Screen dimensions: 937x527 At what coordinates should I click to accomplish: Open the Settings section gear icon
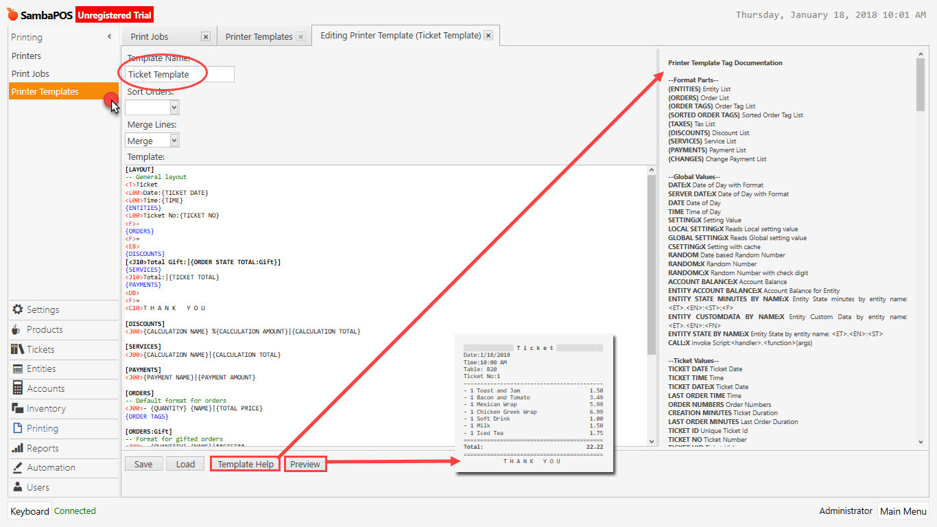(x=17, y=310)
